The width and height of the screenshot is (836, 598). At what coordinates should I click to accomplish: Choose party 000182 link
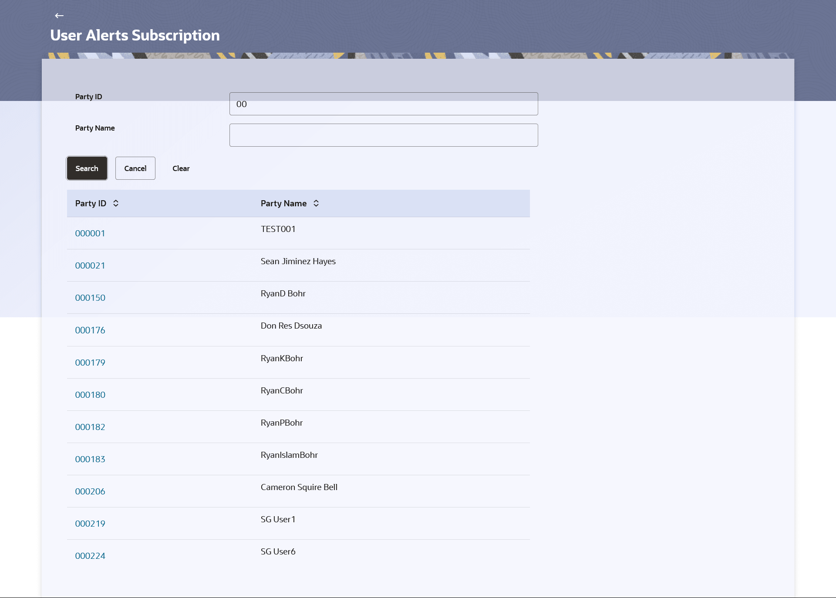click(90, 427)
